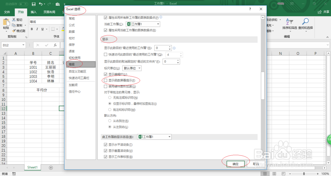Click the 取消 button
Viewport: 331px width, 176px height.
click(x=256, y=164)
